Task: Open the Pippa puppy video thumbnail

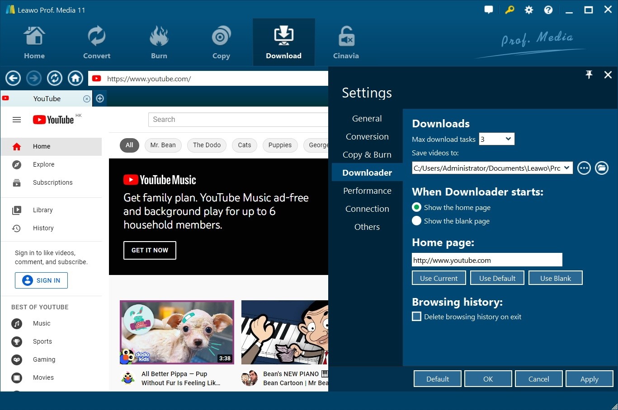Action: coord(177,332)
